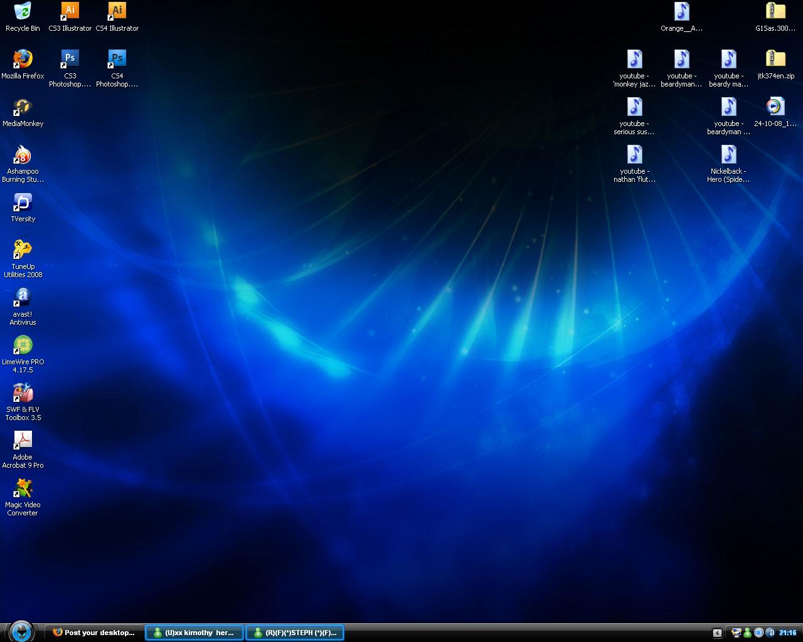Select the Orange__A... audio file

(681, 17)
